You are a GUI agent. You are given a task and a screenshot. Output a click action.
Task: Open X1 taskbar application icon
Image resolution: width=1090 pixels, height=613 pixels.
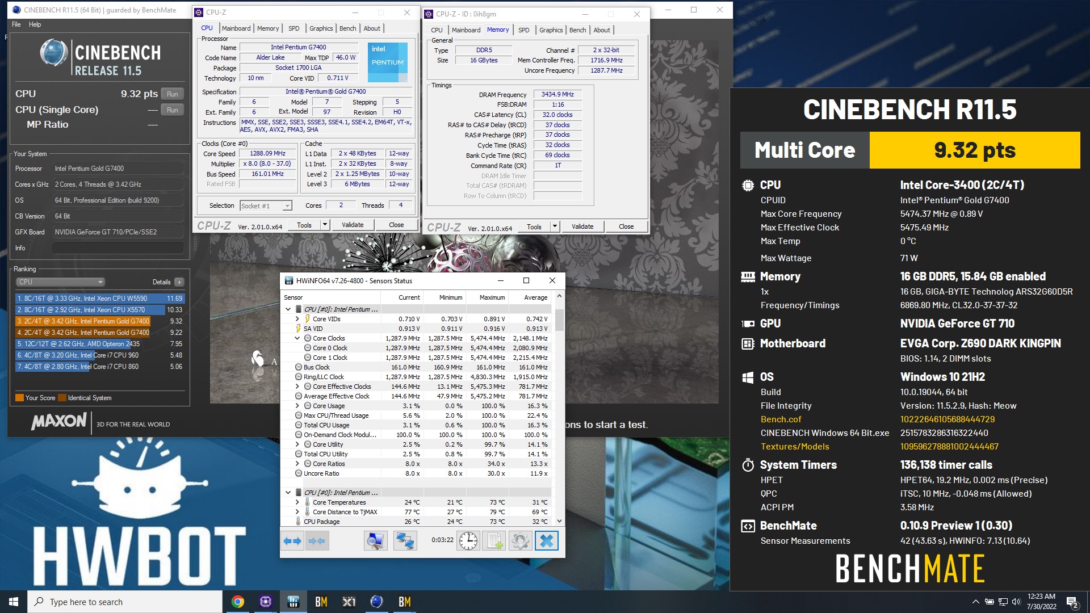point(349,602)
